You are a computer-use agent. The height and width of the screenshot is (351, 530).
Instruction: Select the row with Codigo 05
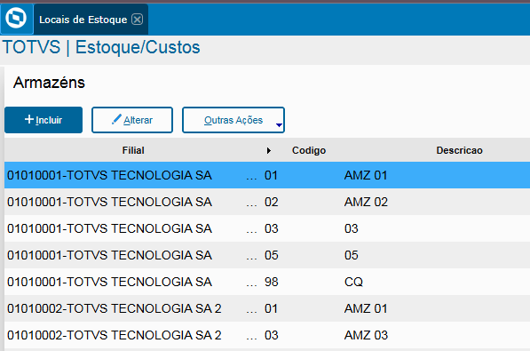pos(267,255)
